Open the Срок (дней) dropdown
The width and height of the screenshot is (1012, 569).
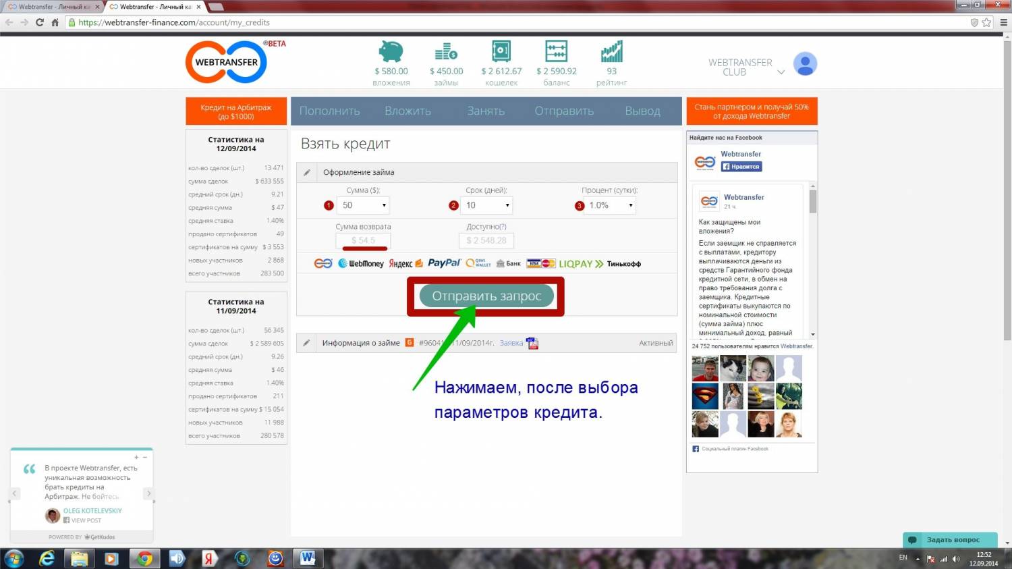click(487, 205)
